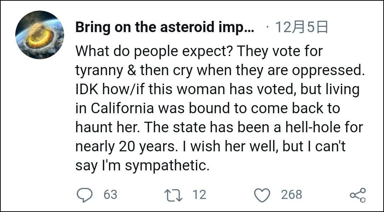Open the asteroid impact profile picture

(39, 35)
